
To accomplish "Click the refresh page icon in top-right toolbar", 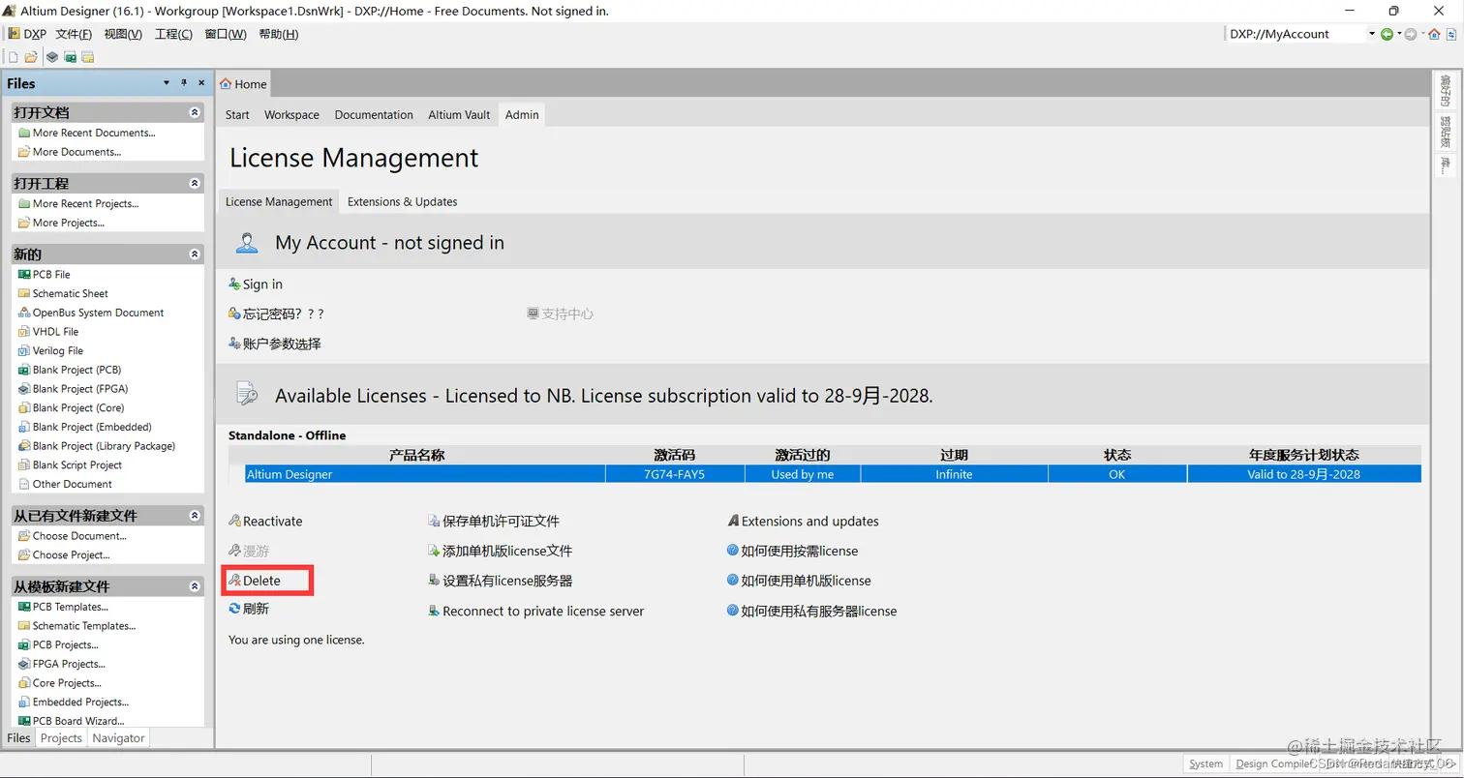I will pyautogui.click(x=1452, y=34).
